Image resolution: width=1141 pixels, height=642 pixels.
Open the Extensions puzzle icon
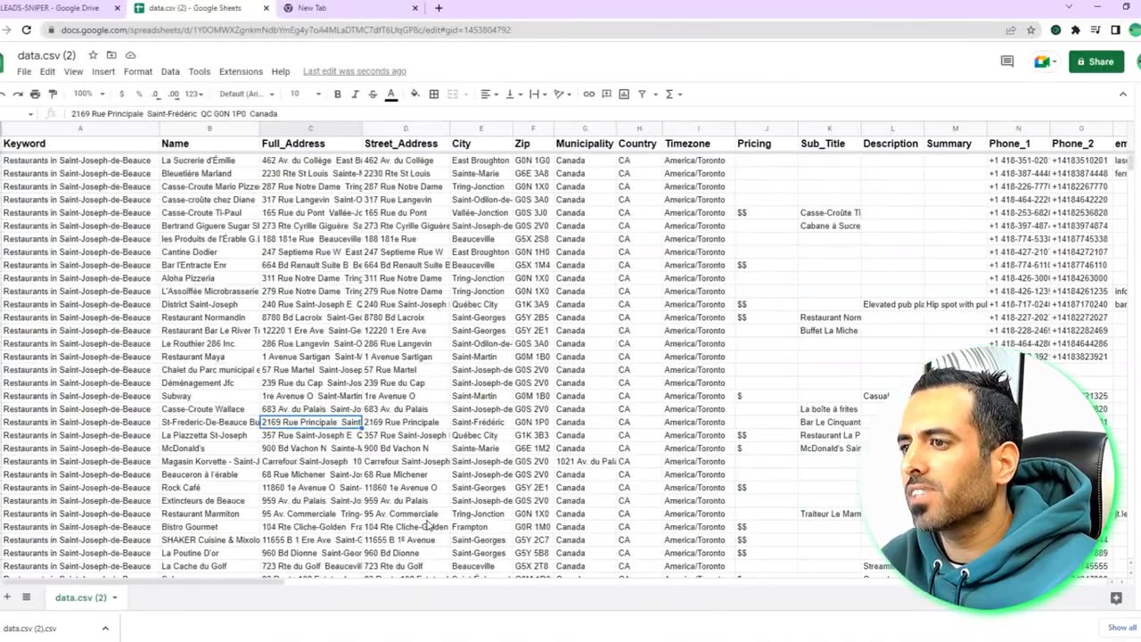1076,29
